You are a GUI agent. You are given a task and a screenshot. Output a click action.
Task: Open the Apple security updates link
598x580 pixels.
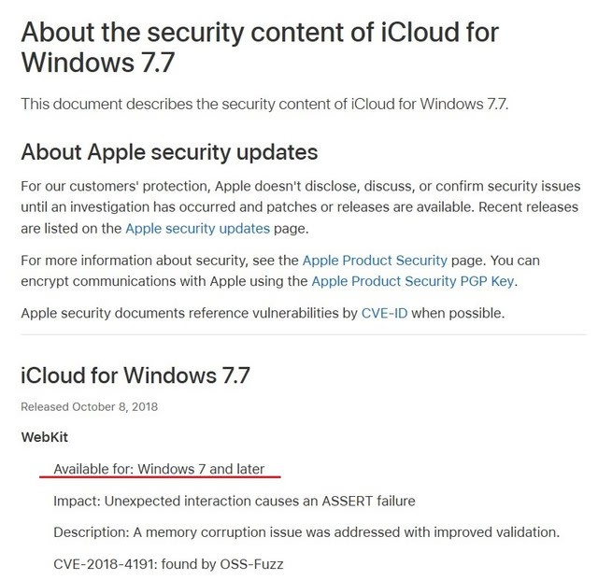click(197, 229)
